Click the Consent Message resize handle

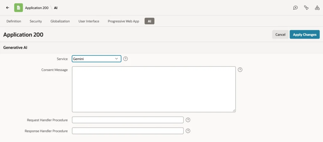pyautogui.click(x=234, y=111)
